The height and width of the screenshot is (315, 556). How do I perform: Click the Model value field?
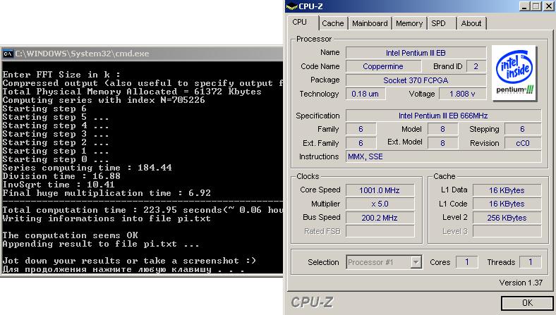point(442,129)
